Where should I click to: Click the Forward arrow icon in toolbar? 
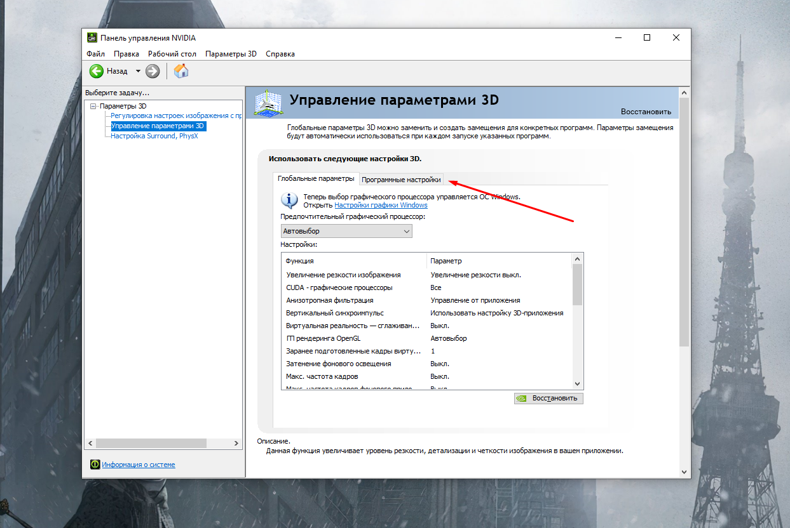[153, 71]
